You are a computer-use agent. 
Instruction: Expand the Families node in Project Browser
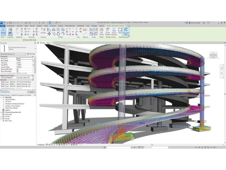tap(1, 116)
